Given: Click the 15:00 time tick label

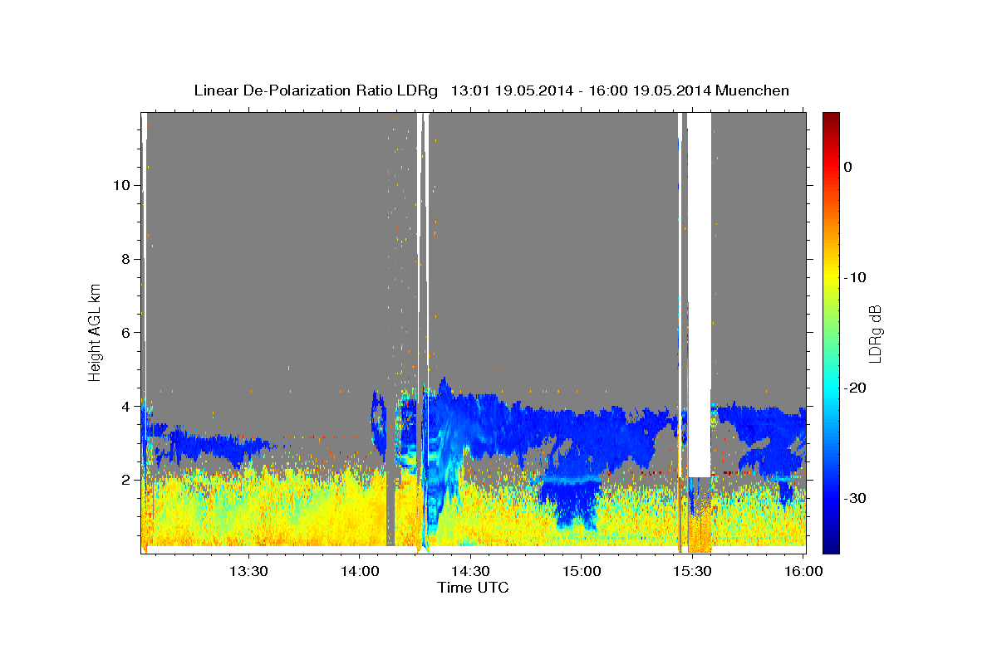Looking at the screenshot, I should pyautogui.click(x=581, y=571).
